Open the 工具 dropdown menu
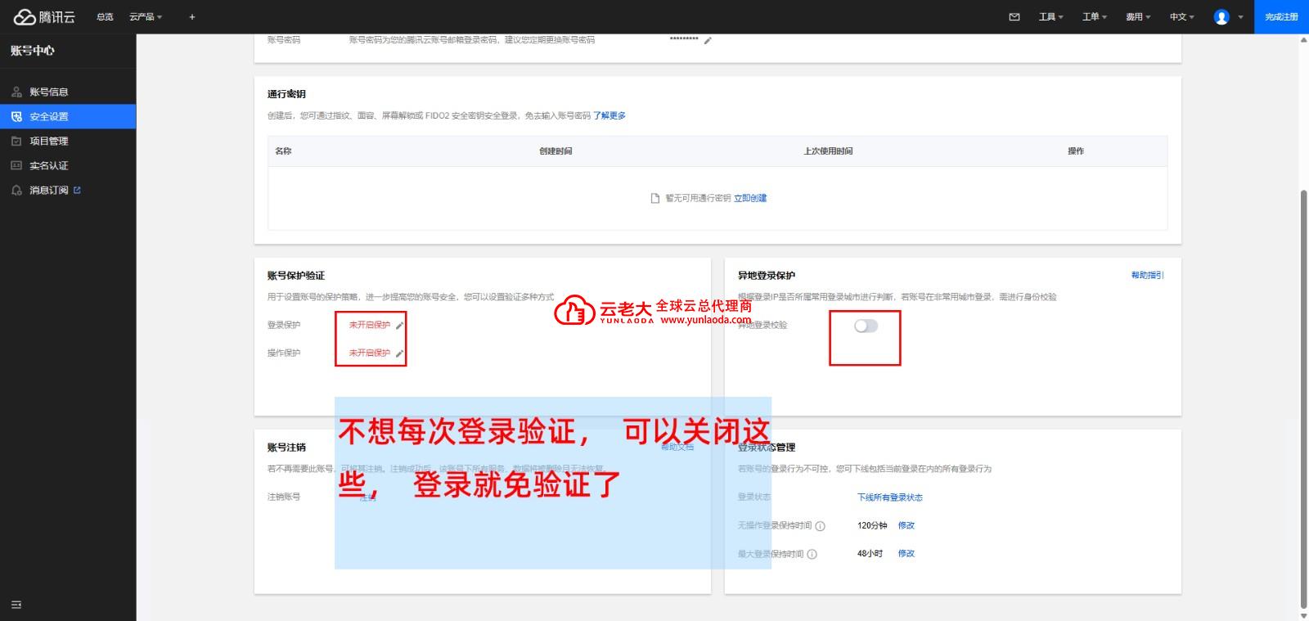 pyautogui.click(x=1050, y=16)
